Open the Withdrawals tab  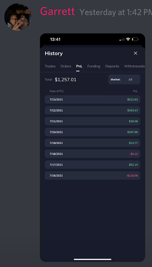tap(135, 66)
